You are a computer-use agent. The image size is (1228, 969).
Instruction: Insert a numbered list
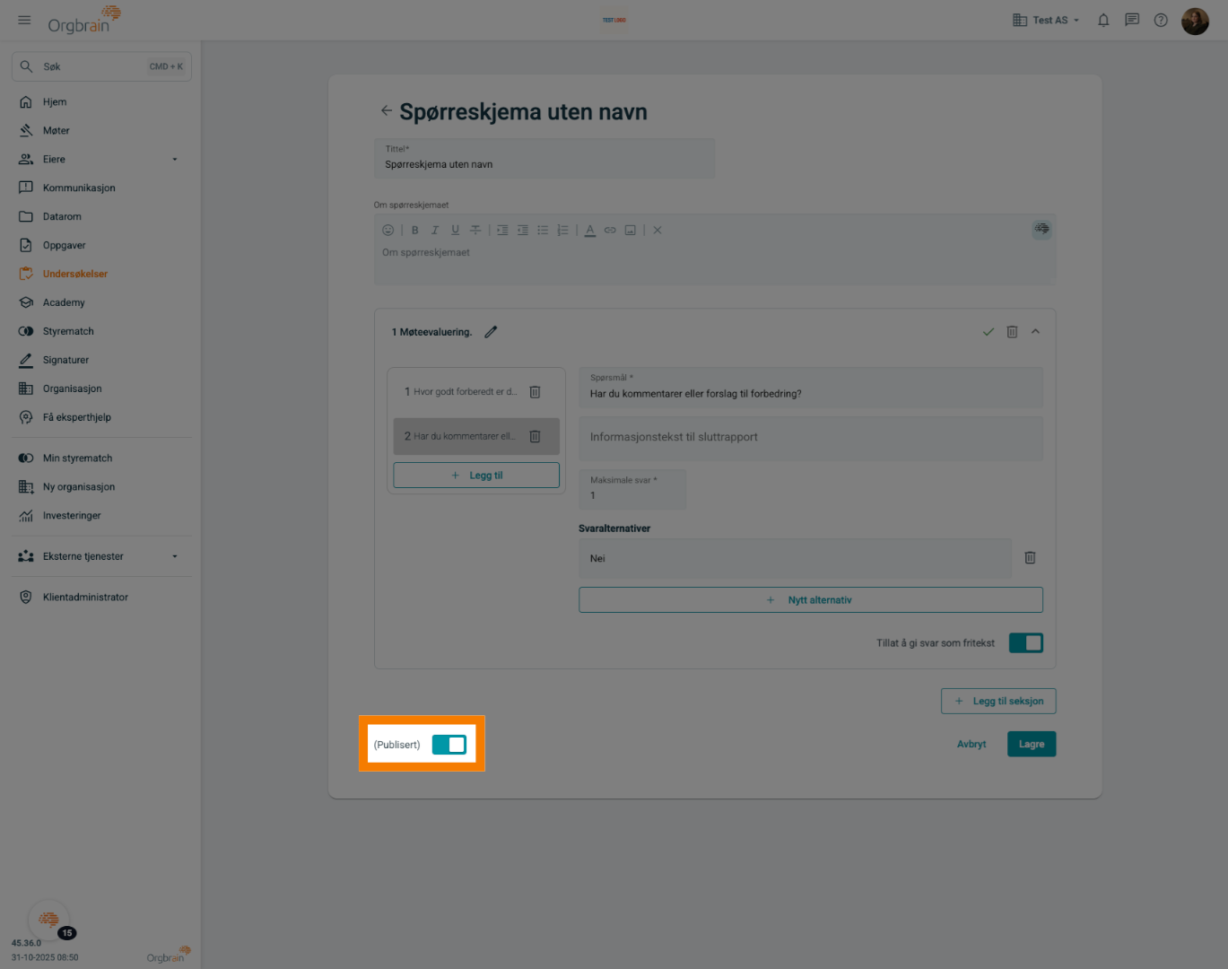(x=562, y=231)
